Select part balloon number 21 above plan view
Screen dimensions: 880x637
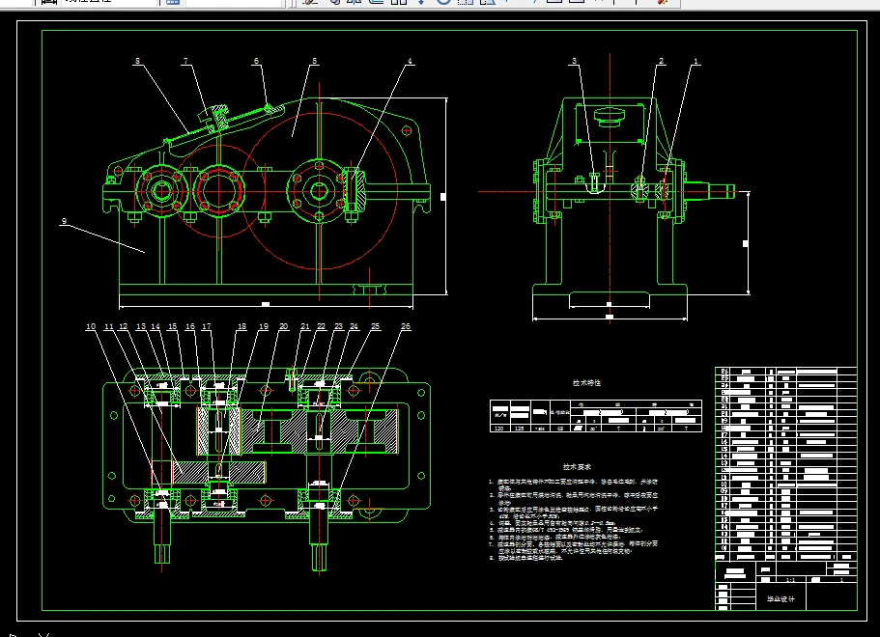click(305, 326)
